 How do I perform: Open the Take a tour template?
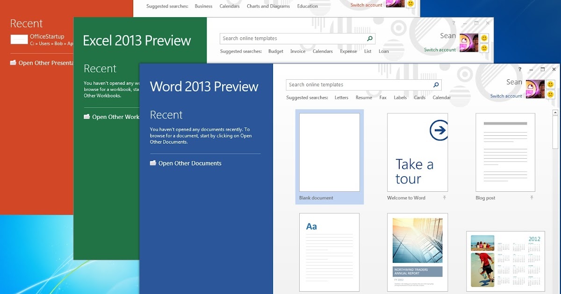(417, 152)
